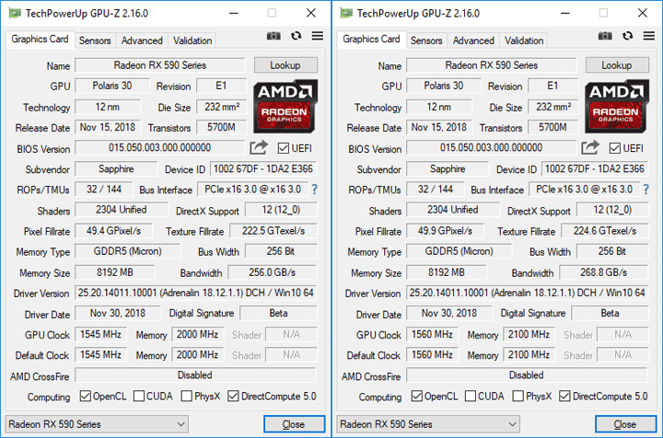Click 2100 MHz Default Clock Memory value, right window
The image size is (663, 438).
(529, 355)
